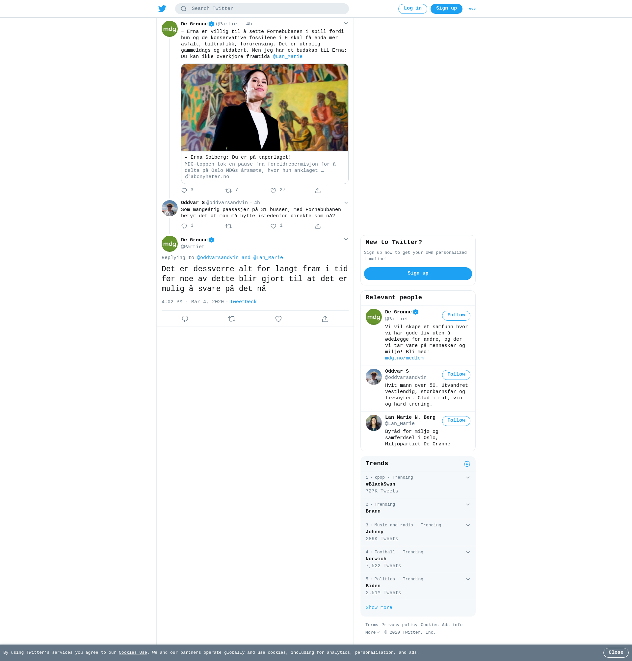Image resolution: width=632 pixels, height=661 pixels.
Task: Click the search magnifier icon
Action: (184, 9)
